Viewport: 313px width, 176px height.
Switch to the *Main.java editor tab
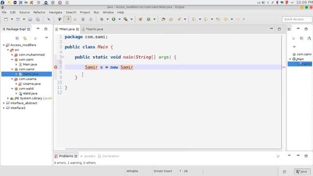(67, 29)
